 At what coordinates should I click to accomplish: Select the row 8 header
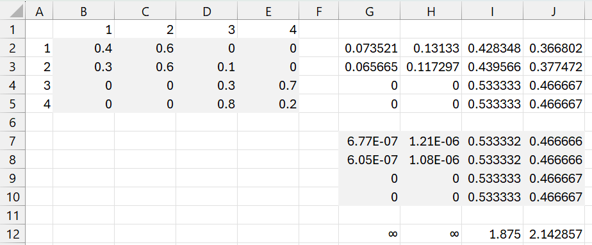(x=12, y=159)
